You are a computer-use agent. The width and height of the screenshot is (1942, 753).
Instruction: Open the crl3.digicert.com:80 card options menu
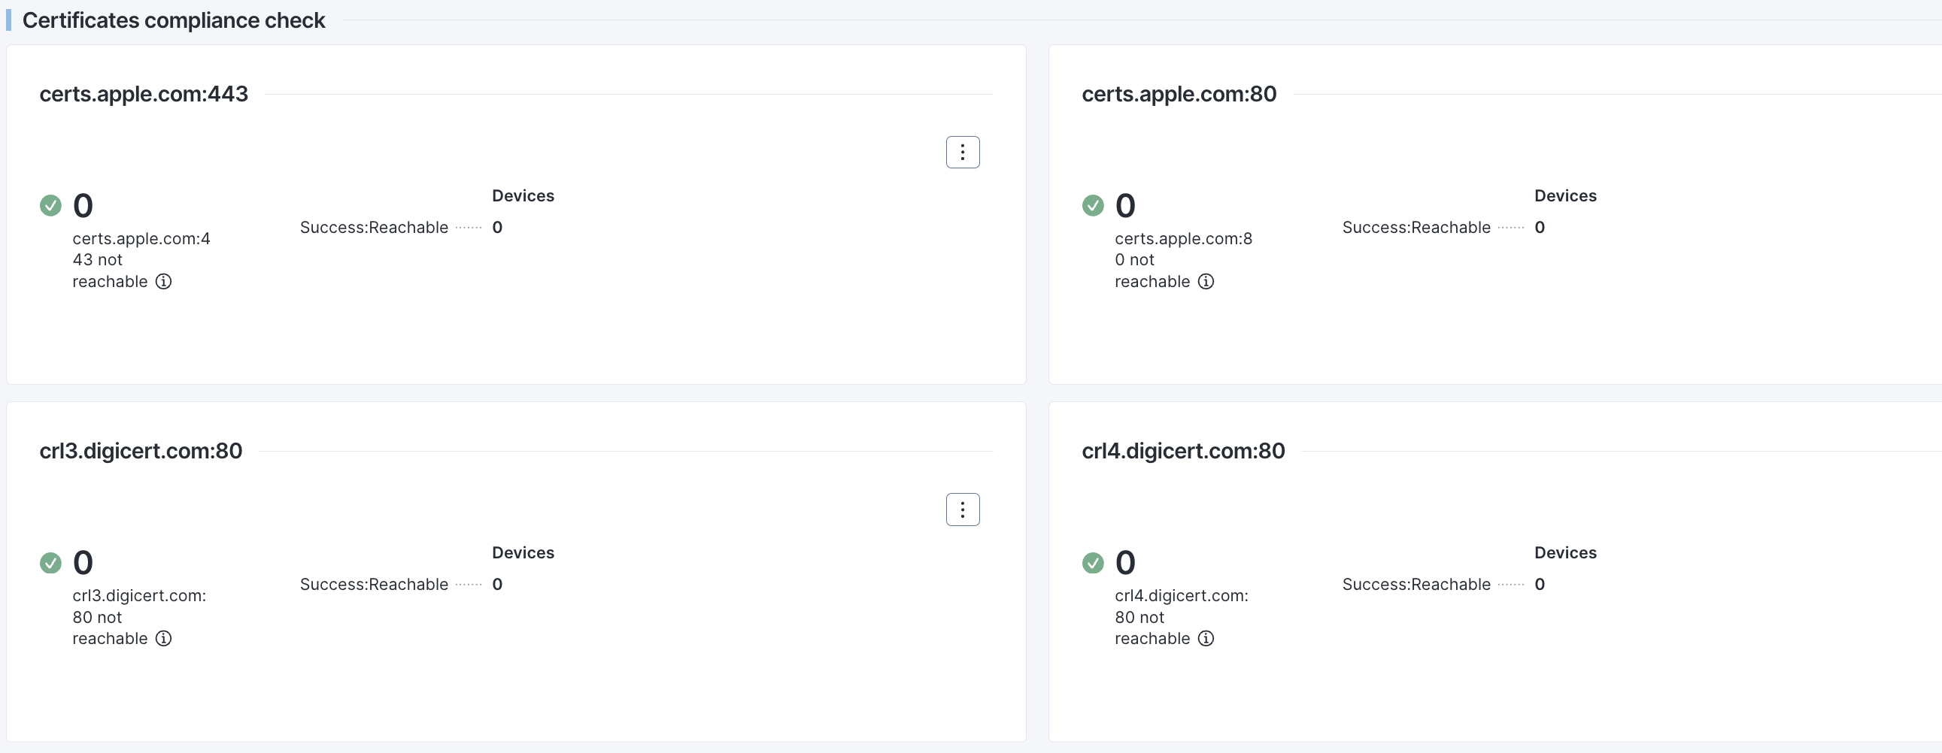click(x=963, y=510)
